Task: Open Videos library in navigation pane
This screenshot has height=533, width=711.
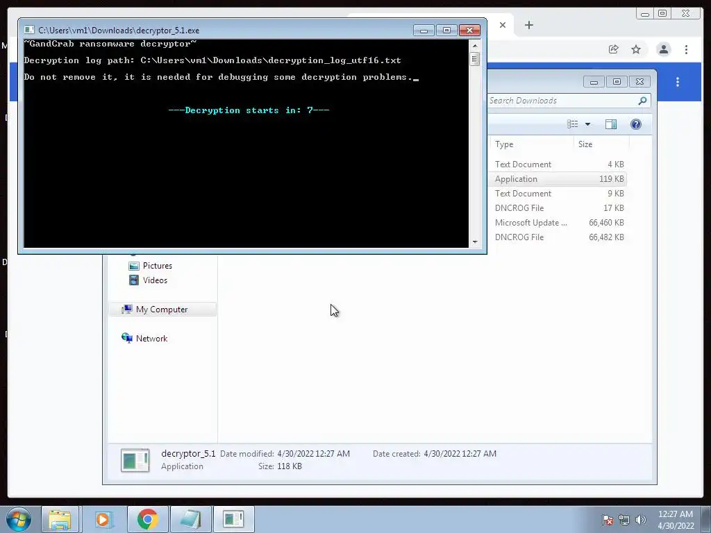Action: click(x=155, y=280)
